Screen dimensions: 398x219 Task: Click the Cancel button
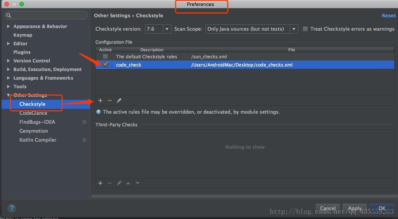click(328, 209)
